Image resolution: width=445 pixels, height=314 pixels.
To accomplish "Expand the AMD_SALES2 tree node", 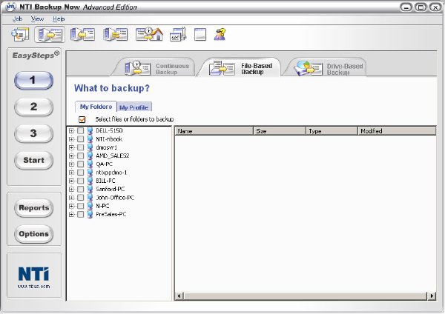I will point(71,156).
